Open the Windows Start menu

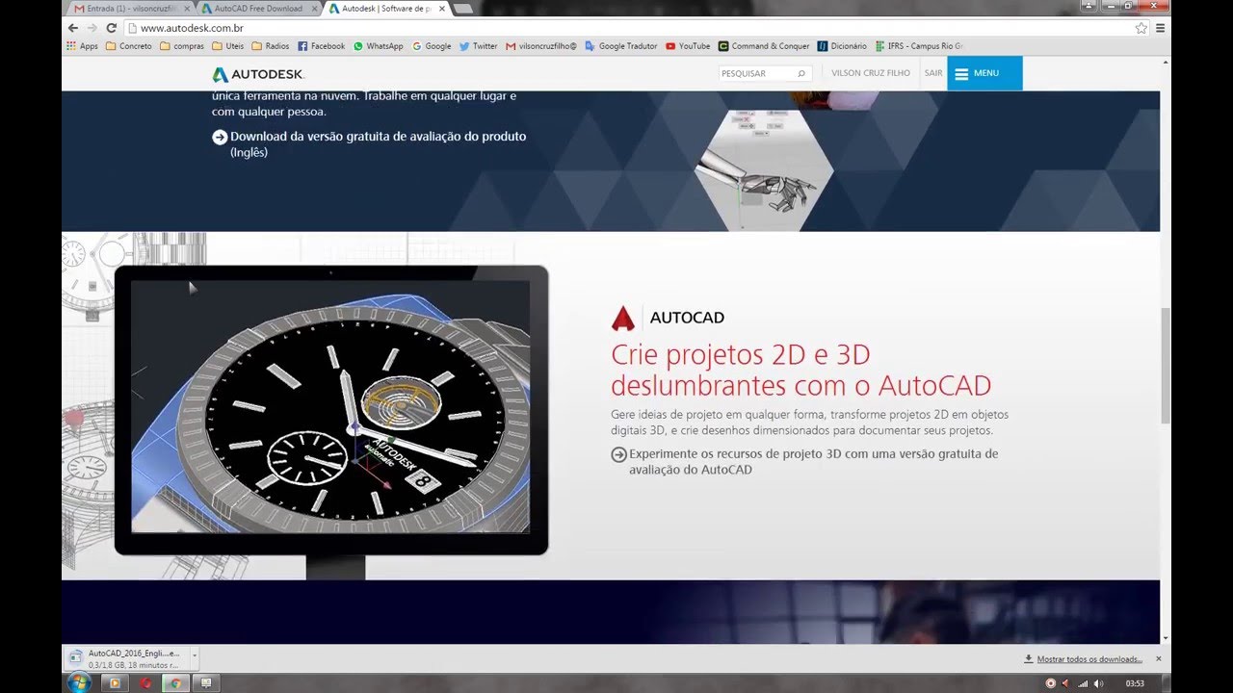pyautogui.click(x=80, y=682)
